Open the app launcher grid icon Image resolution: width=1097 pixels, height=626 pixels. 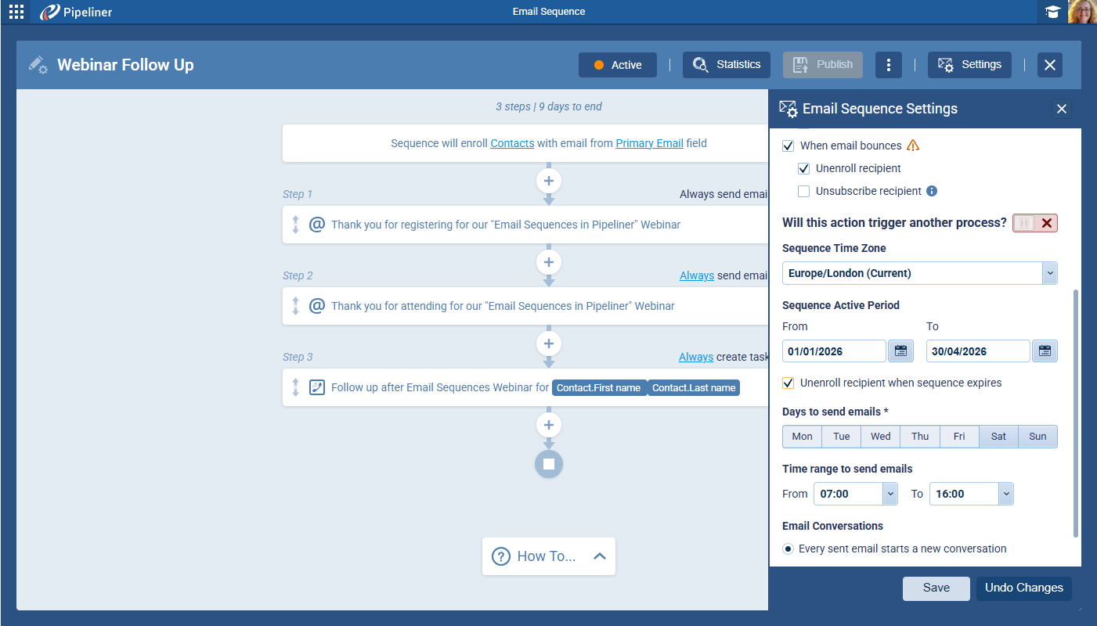(x=16, y=12)
